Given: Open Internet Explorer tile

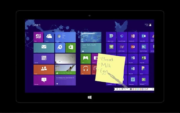Looking at the screenshot, I should pos(60,48).
